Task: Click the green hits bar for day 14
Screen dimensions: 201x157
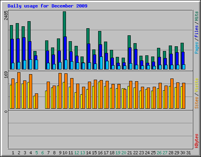Action: (x=88, y=36)
